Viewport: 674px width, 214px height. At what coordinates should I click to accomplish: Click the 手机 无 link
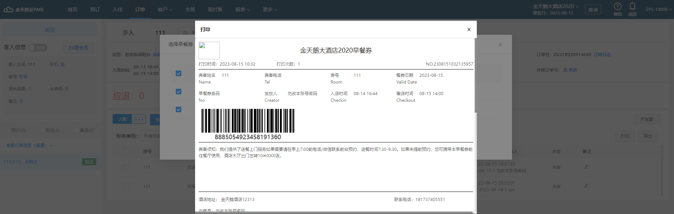tap(62, 65)
